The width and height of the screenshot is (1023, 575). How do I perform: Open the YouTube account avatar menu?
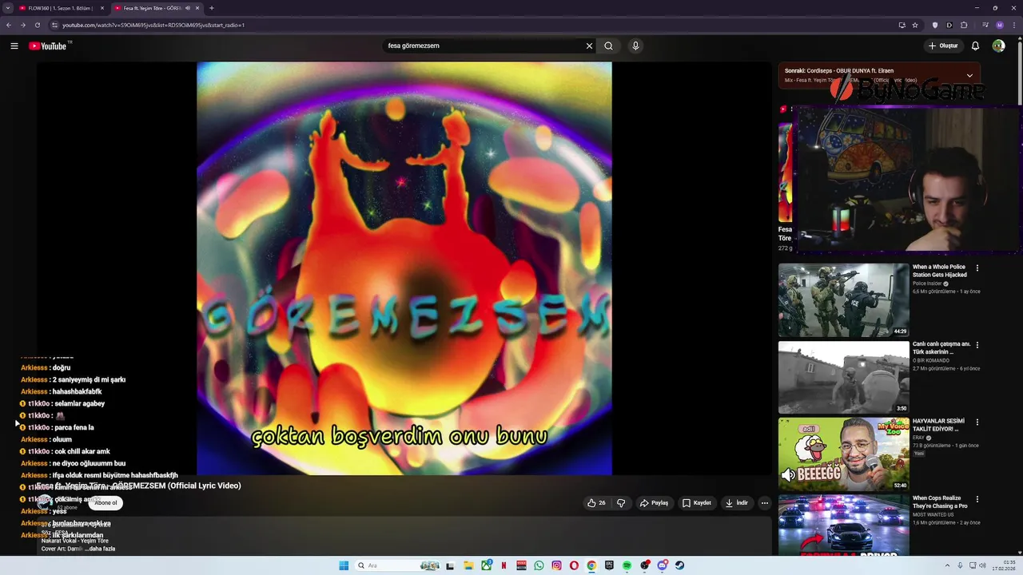coord(998,46)
